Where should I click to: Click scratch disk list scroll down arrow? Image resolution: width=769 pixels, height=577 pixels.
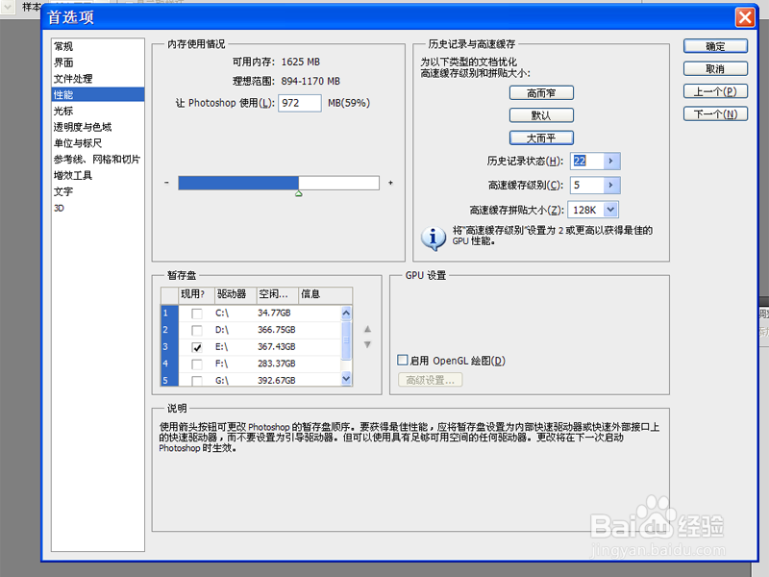(x=346, y=379)
